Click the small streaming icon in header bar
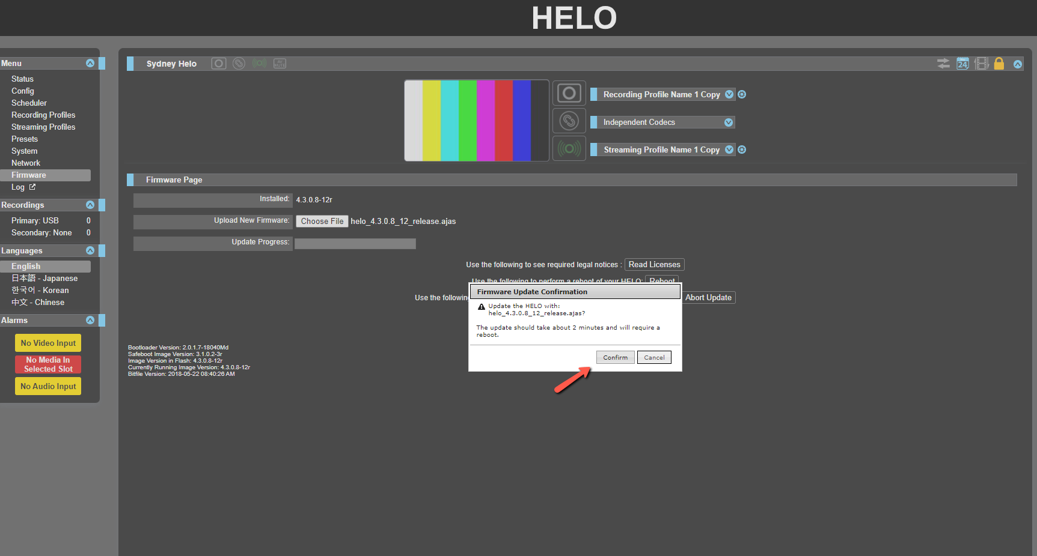This screenshot has width=1037, height=556. pos(260,64)
